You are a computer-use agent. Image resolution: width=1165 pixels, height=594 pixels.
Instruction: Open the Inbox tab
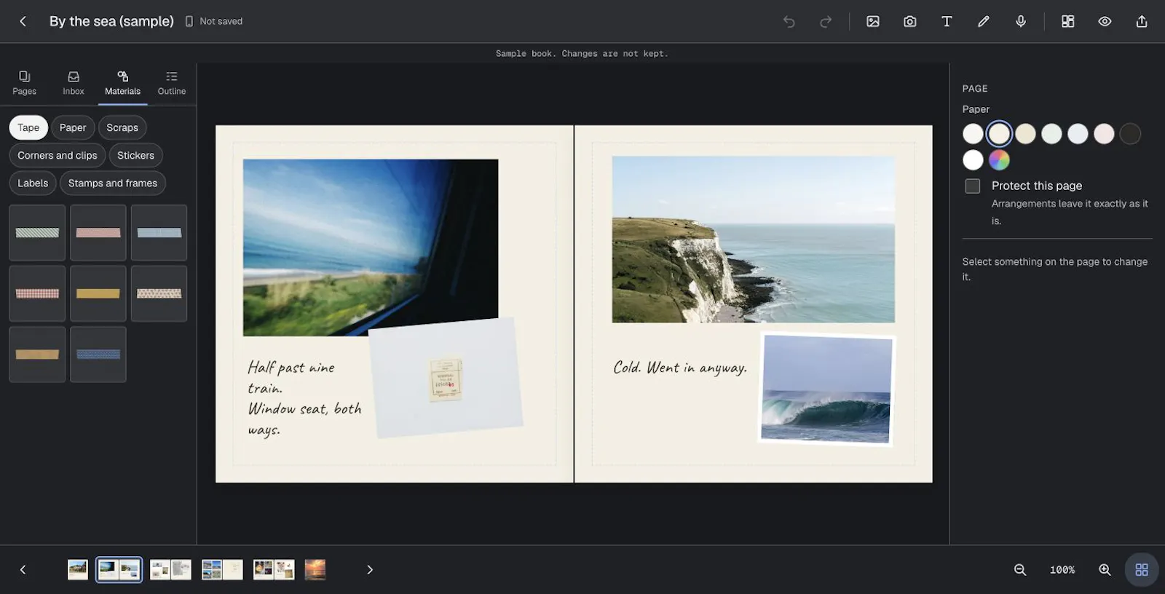tap(74, 83)
